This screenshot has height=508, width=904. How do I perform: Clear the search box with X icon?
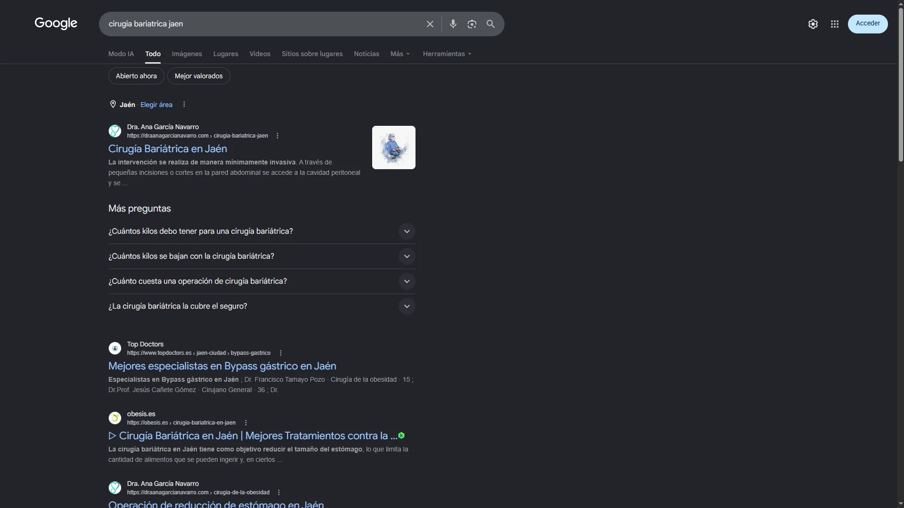(430, 24)
